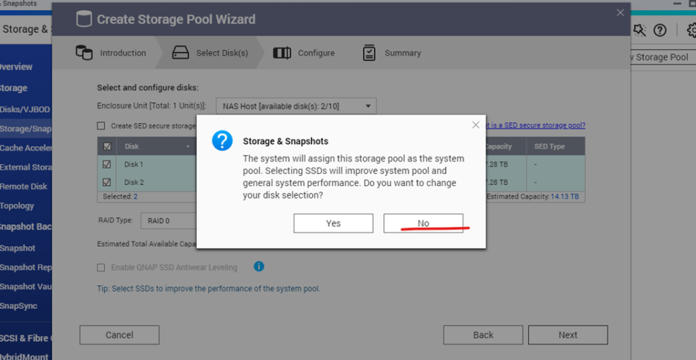
Task: Open the settings gear icon at top right
Action: point(691,30)
